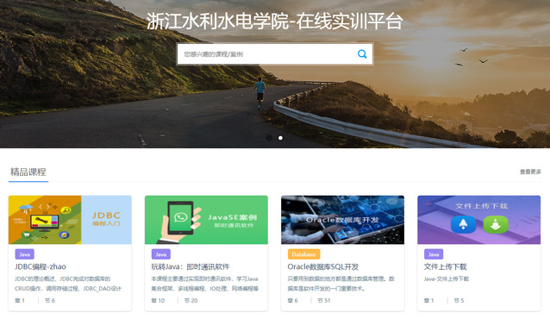Select the 精品课程 section tab
550x319 pixels.
click(x=28, y=172)
